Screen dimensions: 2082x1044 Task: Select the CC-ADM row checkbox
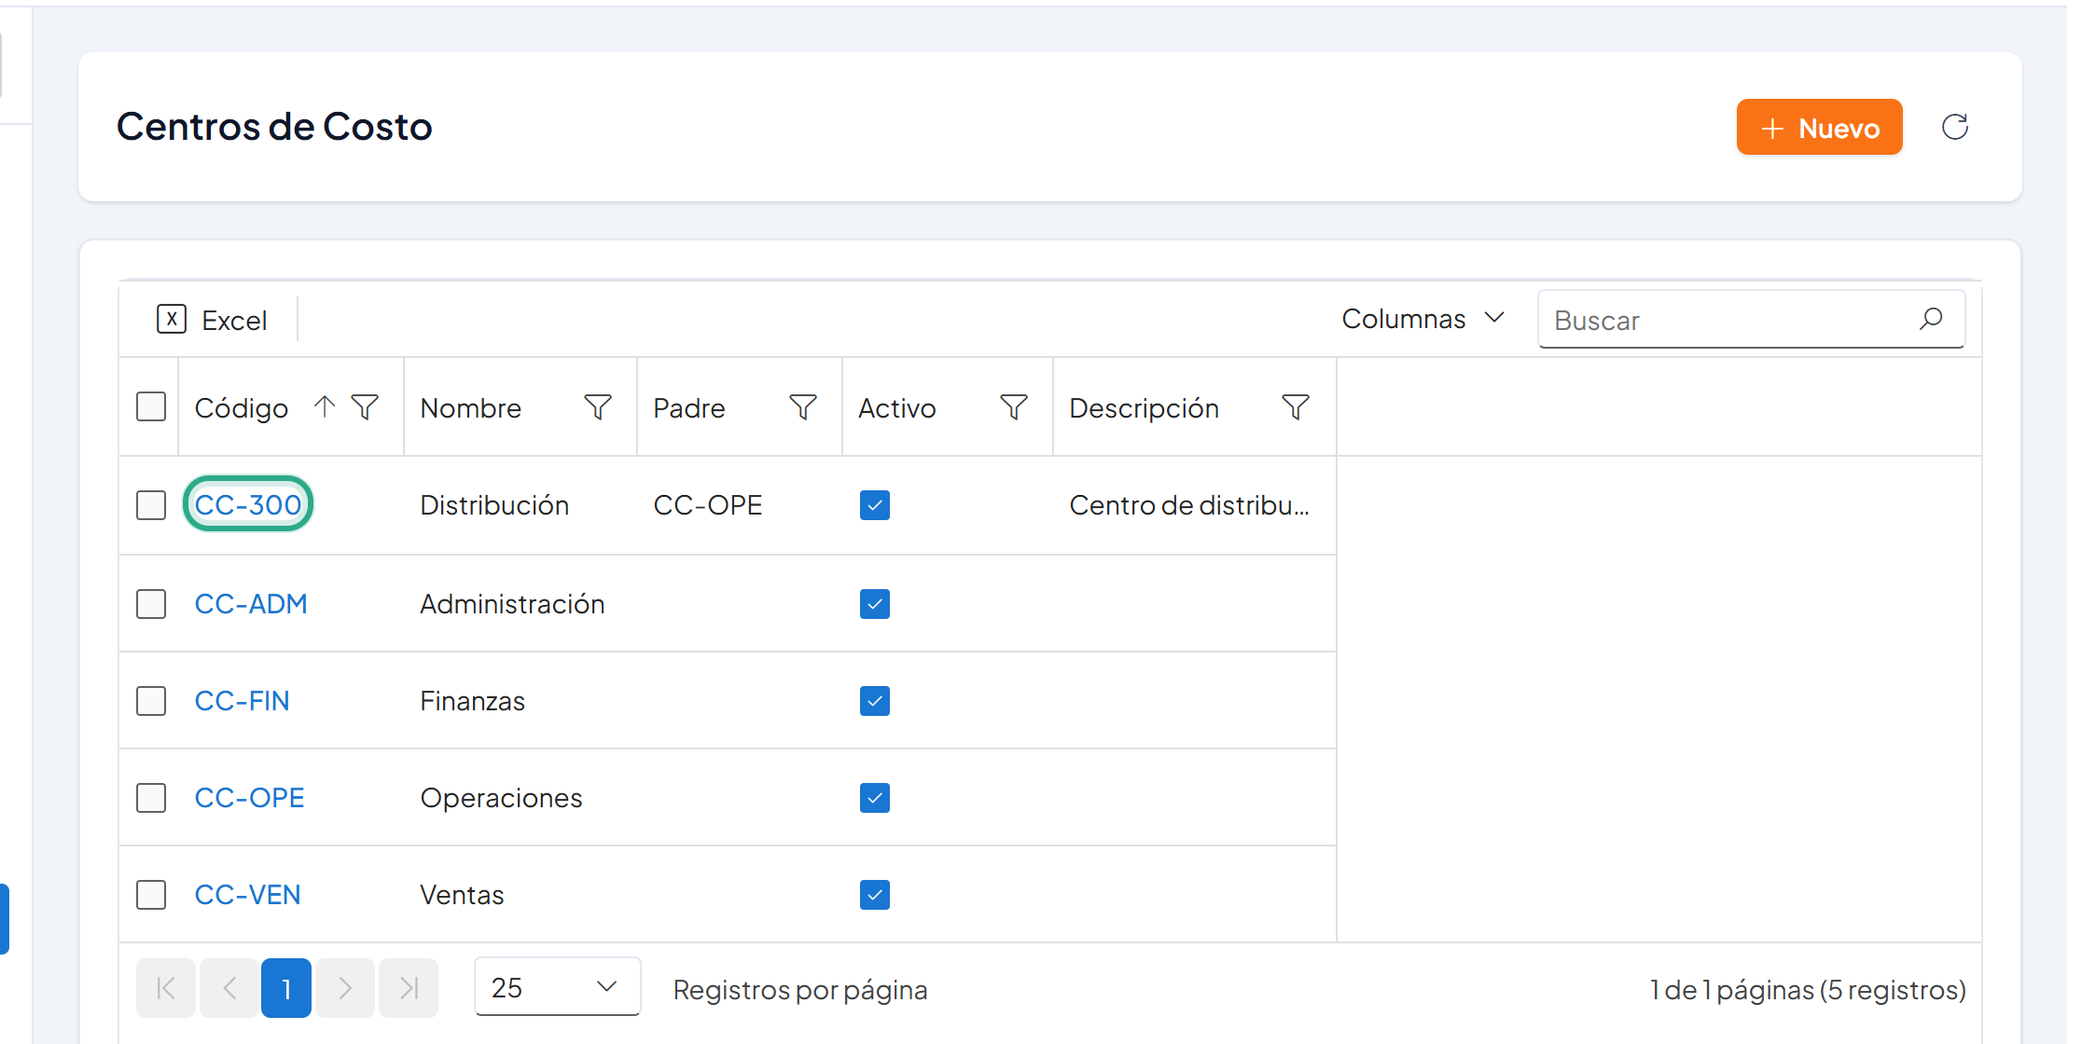151,604
